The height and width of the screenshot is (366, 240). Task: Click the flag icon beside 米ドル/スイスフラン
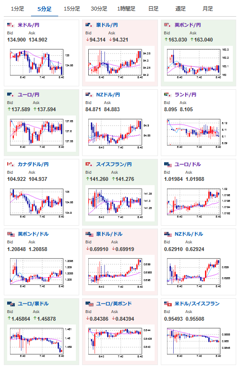tap(168, 303)
